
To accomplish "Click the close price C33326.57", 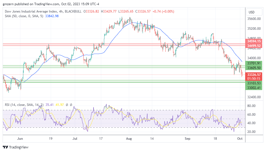I will tap(143, 11).
